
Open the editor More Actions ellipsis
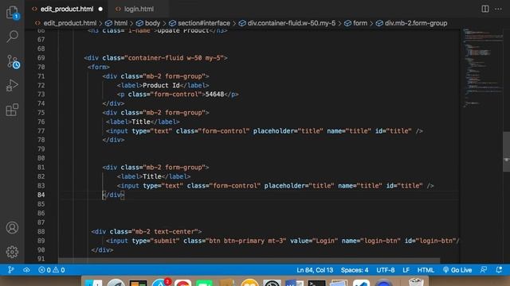pyautogui.click(x=498, y=9)
